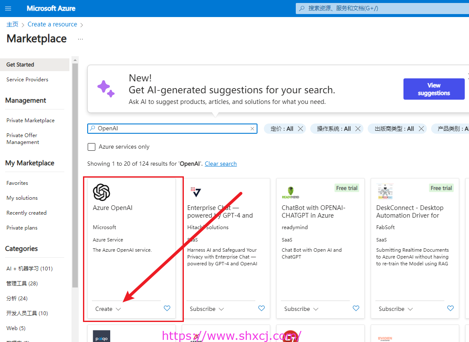Open the hamburger portal menu
The width and height of the screenshot is (469, 342).
pos(8,9)
